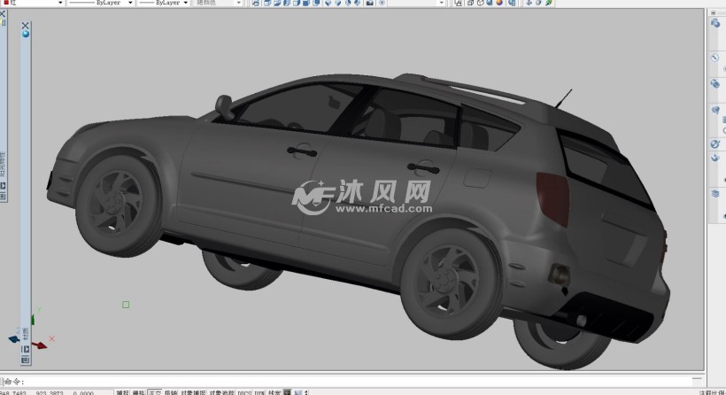Select the bottom view cube icon
The image size is (726, 395).
(277, 3)
